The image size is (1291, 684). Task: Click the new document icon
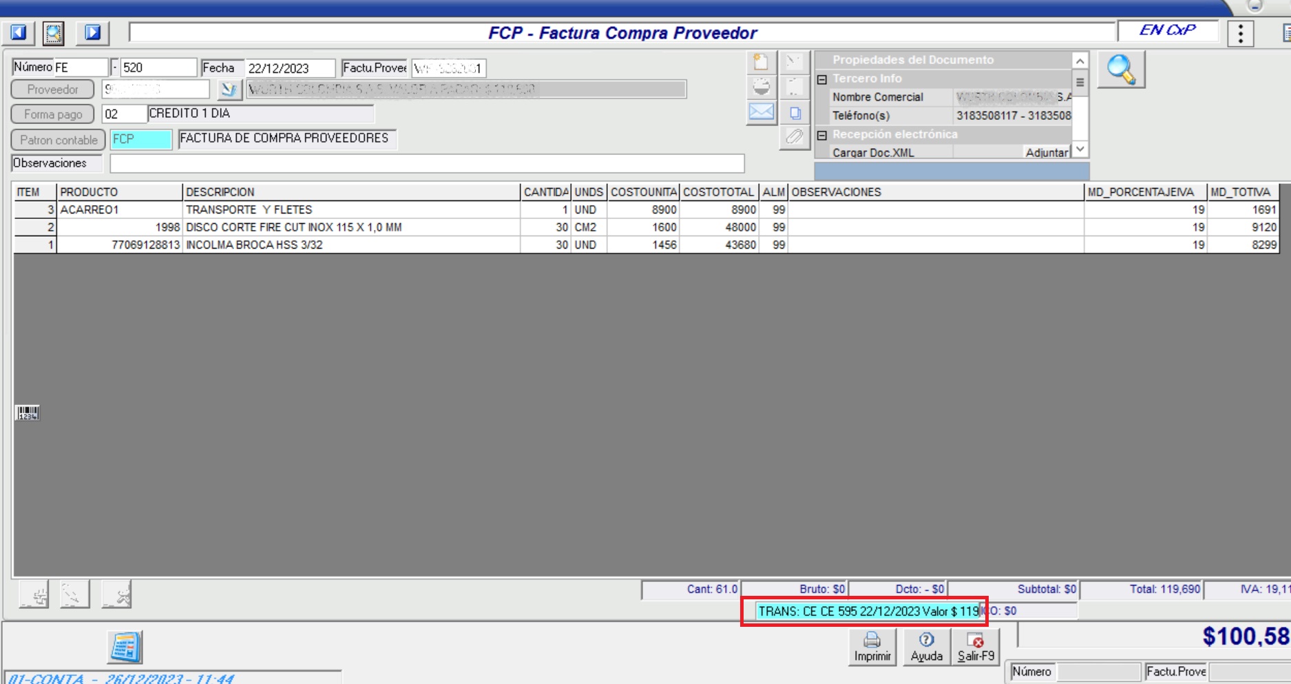[761, 62]
